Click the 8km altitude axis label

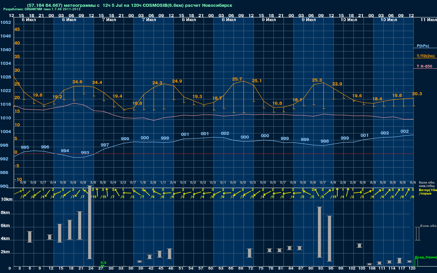coord(5,213)
